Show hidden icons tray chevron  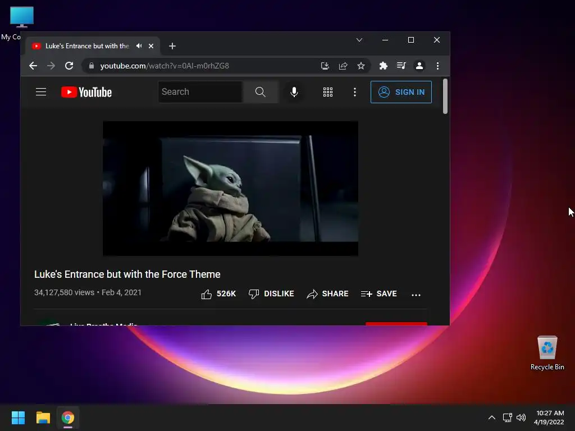(492, 418)
